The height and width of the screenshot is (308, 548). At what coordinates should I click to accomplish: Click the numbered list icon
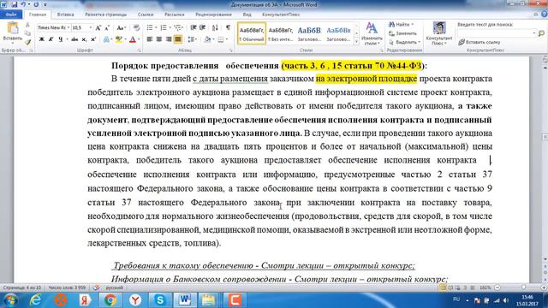coord(164,27)
